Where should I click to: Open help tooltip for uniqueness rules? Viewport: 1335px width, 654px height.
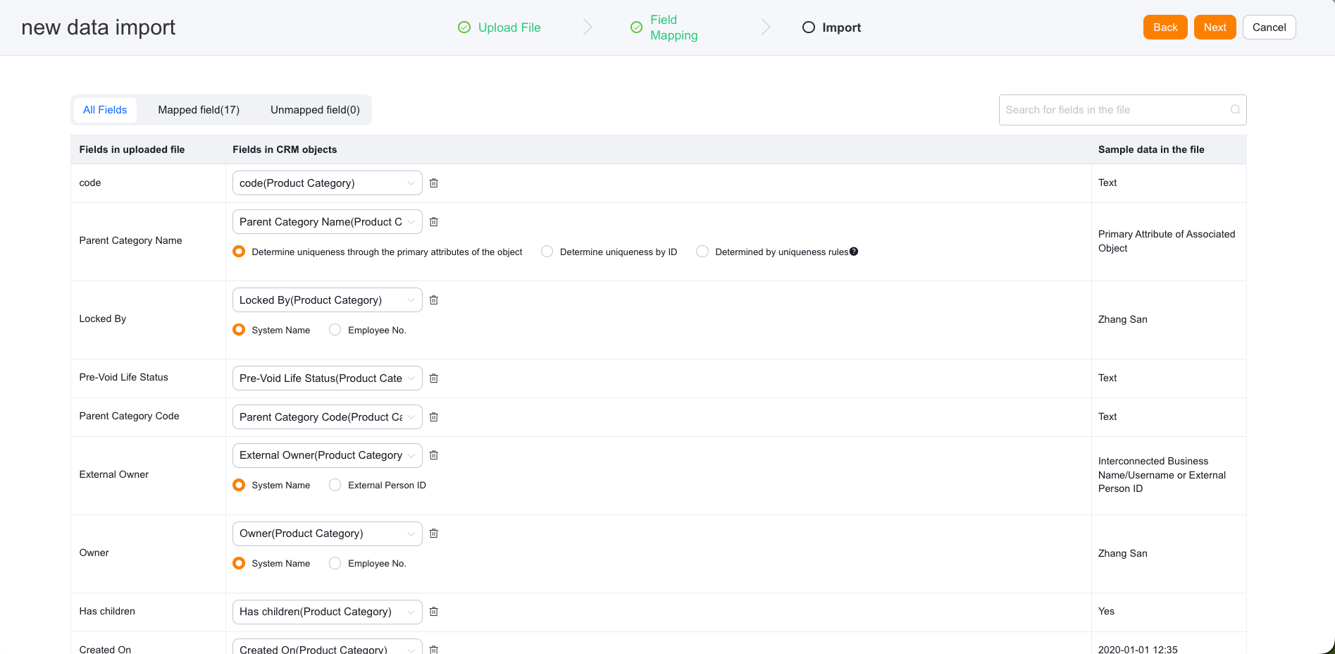854,252
